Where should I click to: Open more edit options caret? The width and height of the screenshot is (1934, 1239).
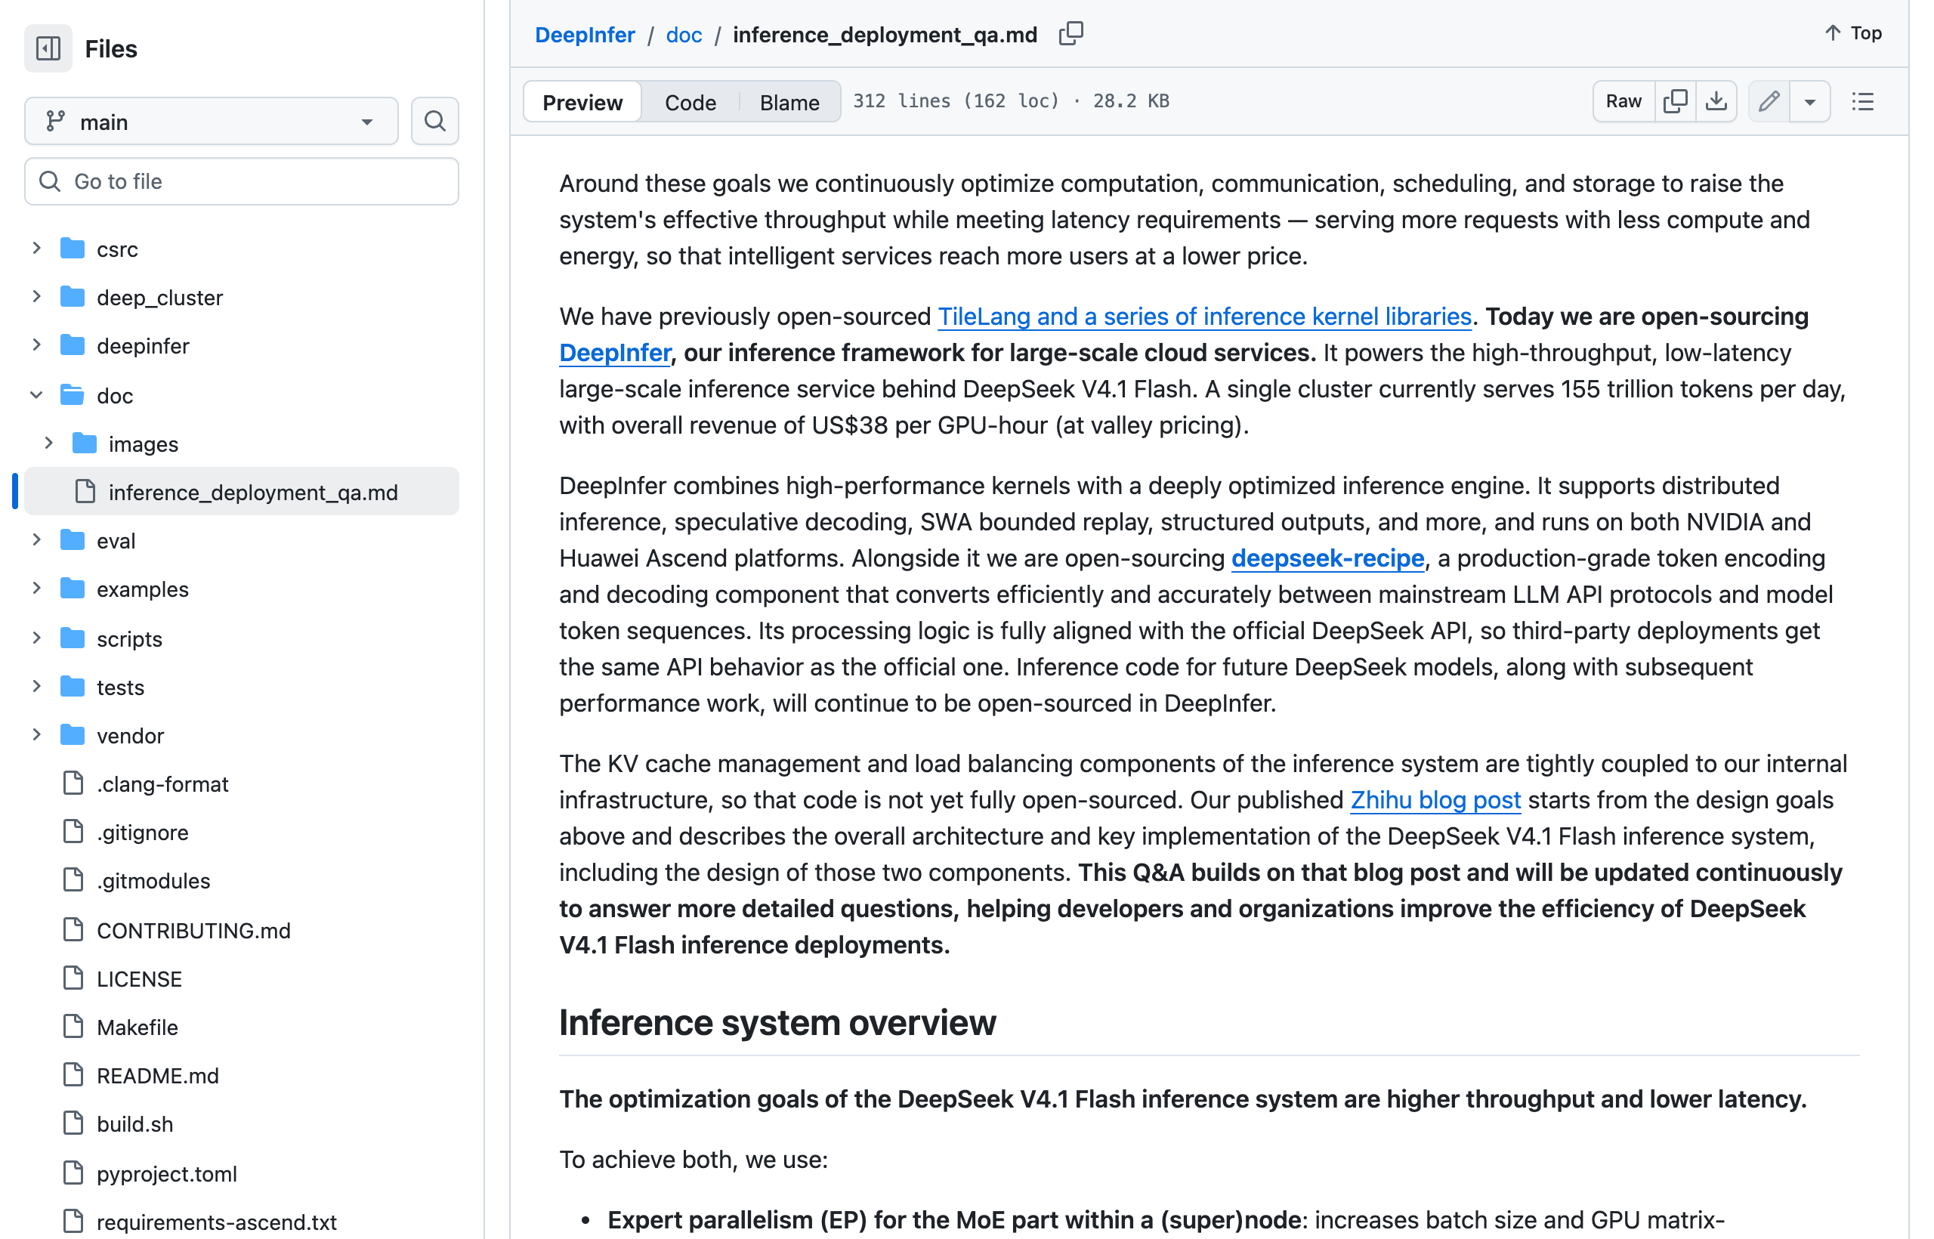(1810, 101)
